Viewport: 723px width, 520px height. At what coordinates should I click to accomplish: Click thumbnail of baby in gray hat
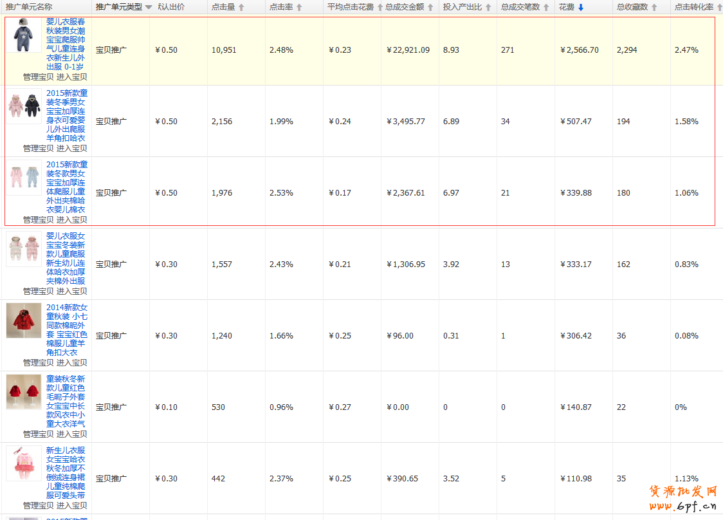(24, 35)
